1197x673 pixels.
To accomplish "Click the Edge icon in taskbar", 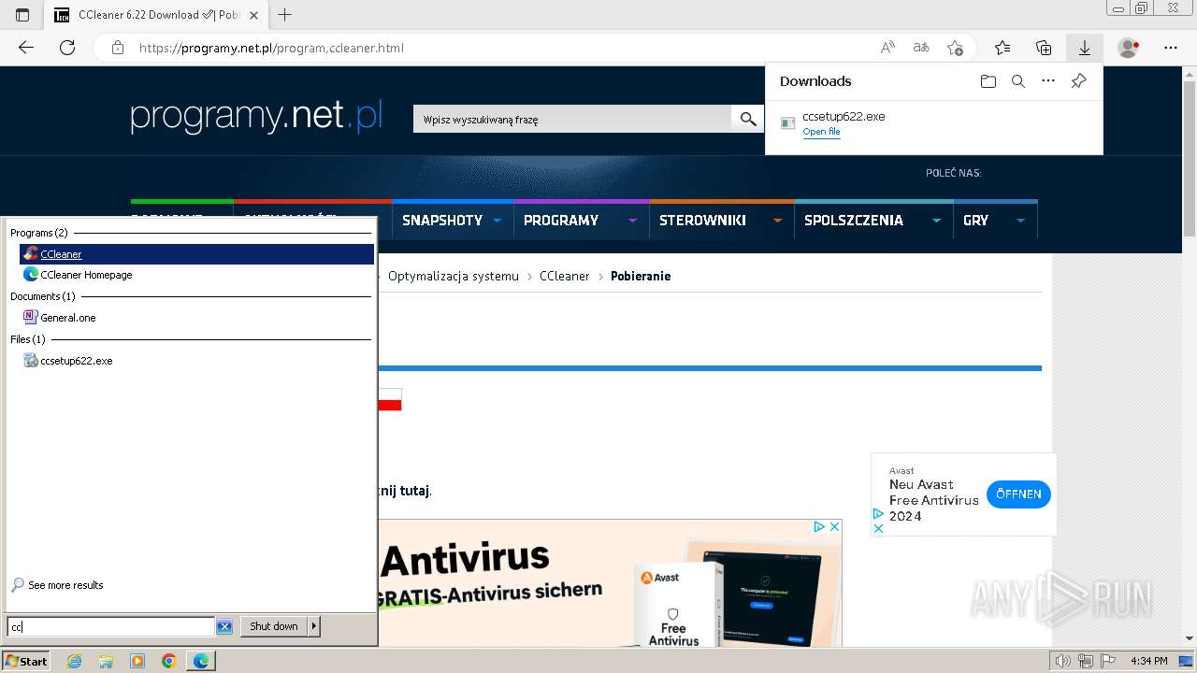I will click(201, 661).
